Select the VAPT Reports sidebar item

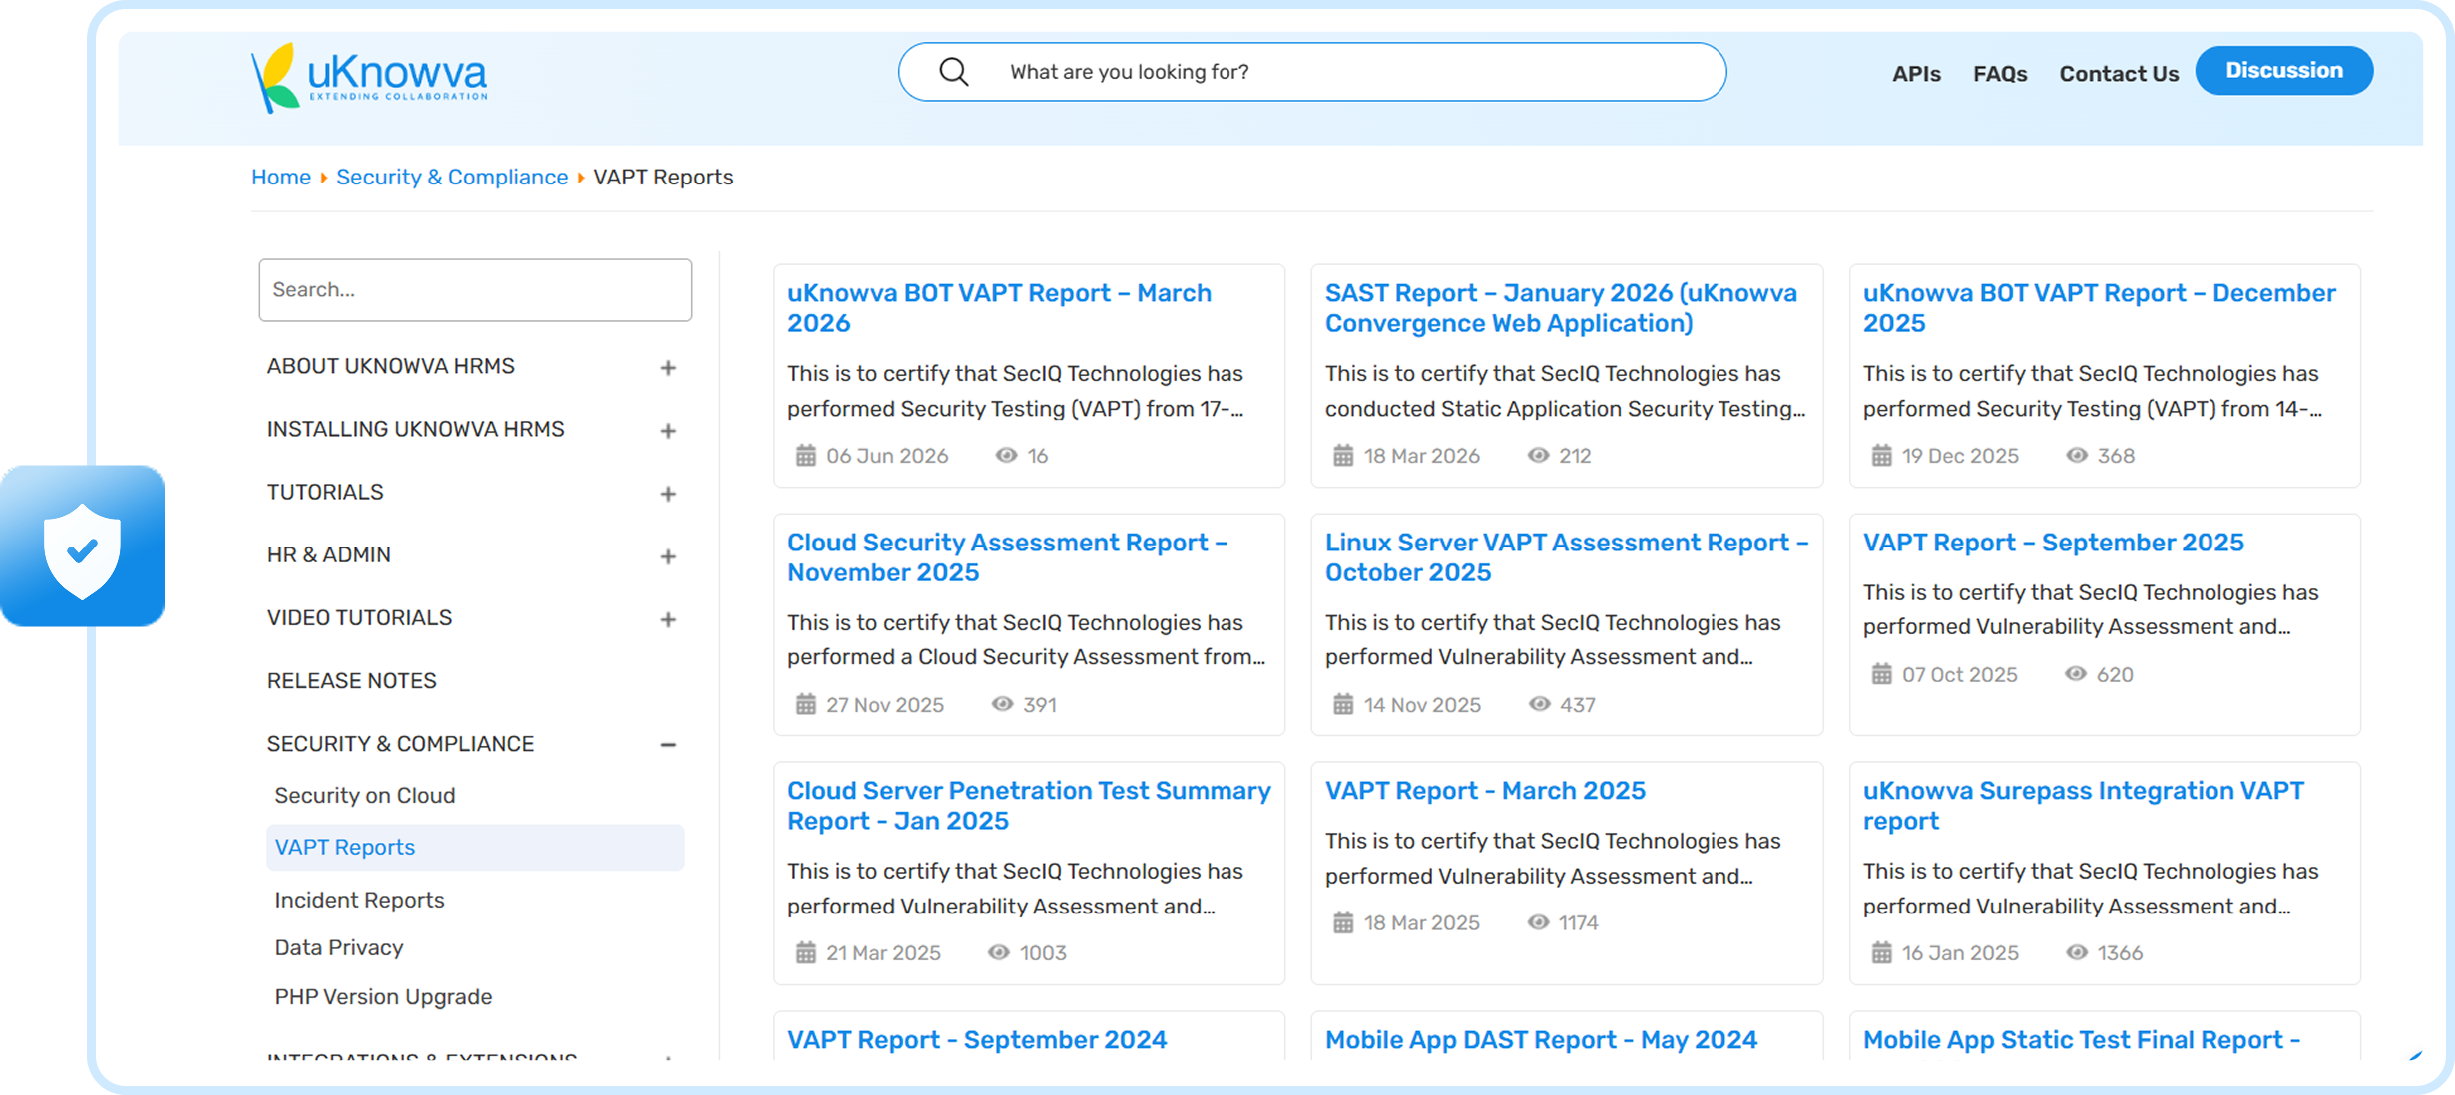coord(475,848)
